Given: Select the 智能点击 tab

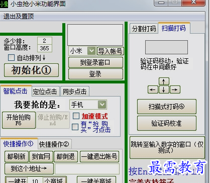Looking at the screenshot, I should pos(16,91).
